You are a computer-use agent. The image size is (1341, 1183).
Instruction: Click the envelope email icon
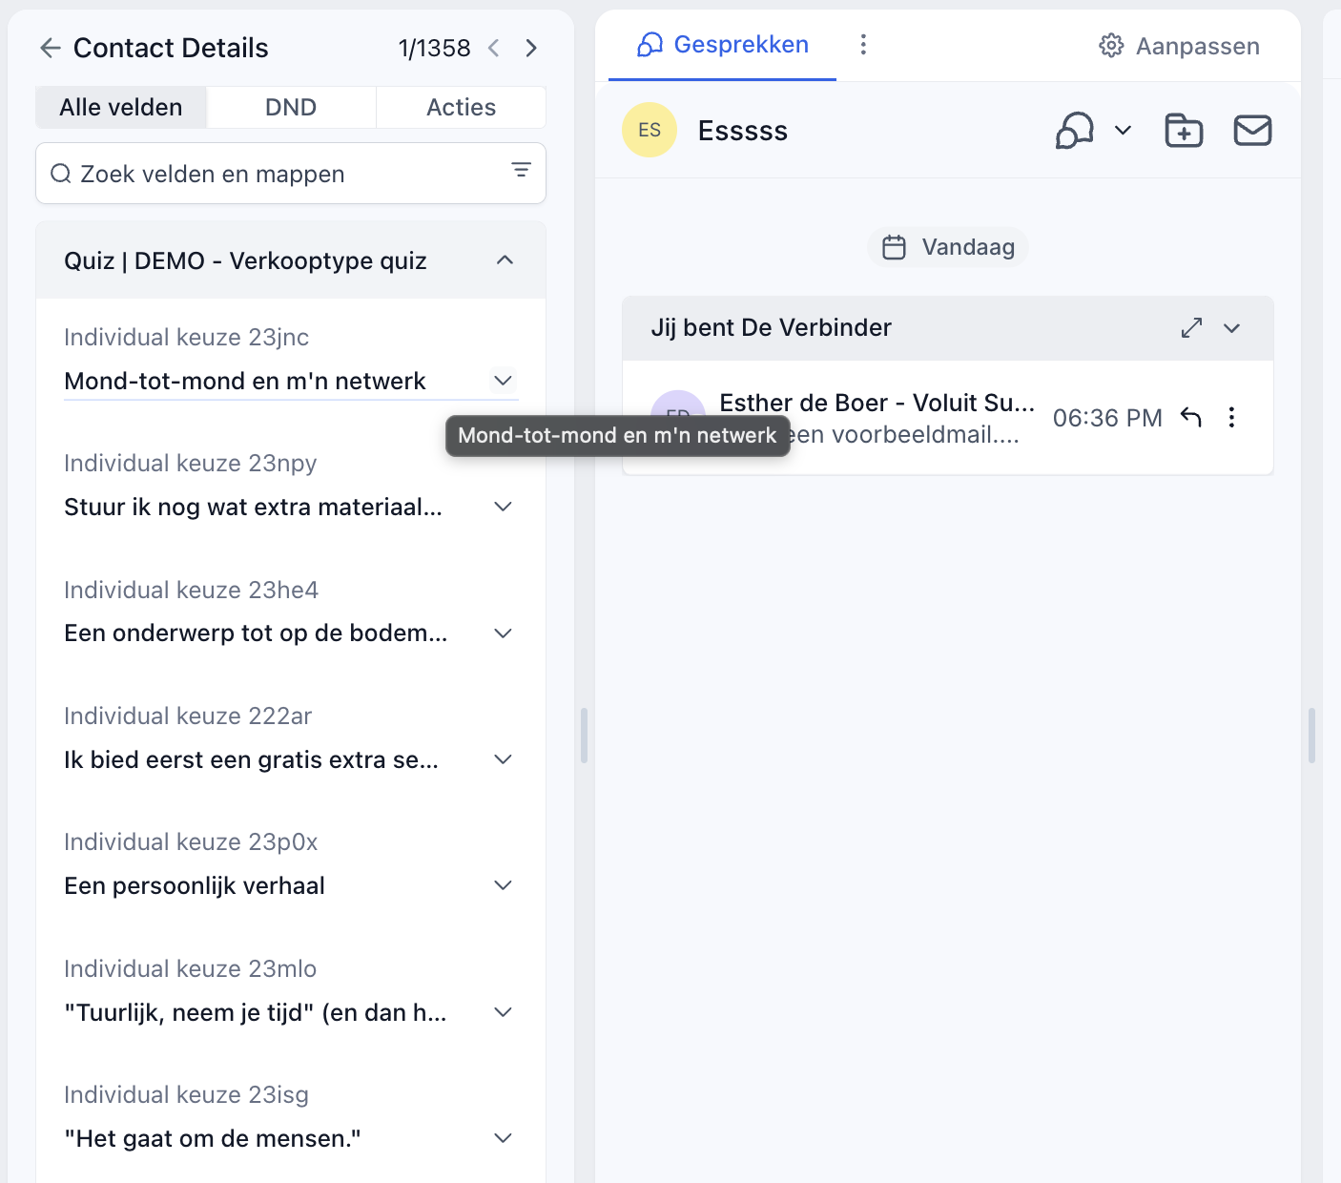tap(1252, 131)
